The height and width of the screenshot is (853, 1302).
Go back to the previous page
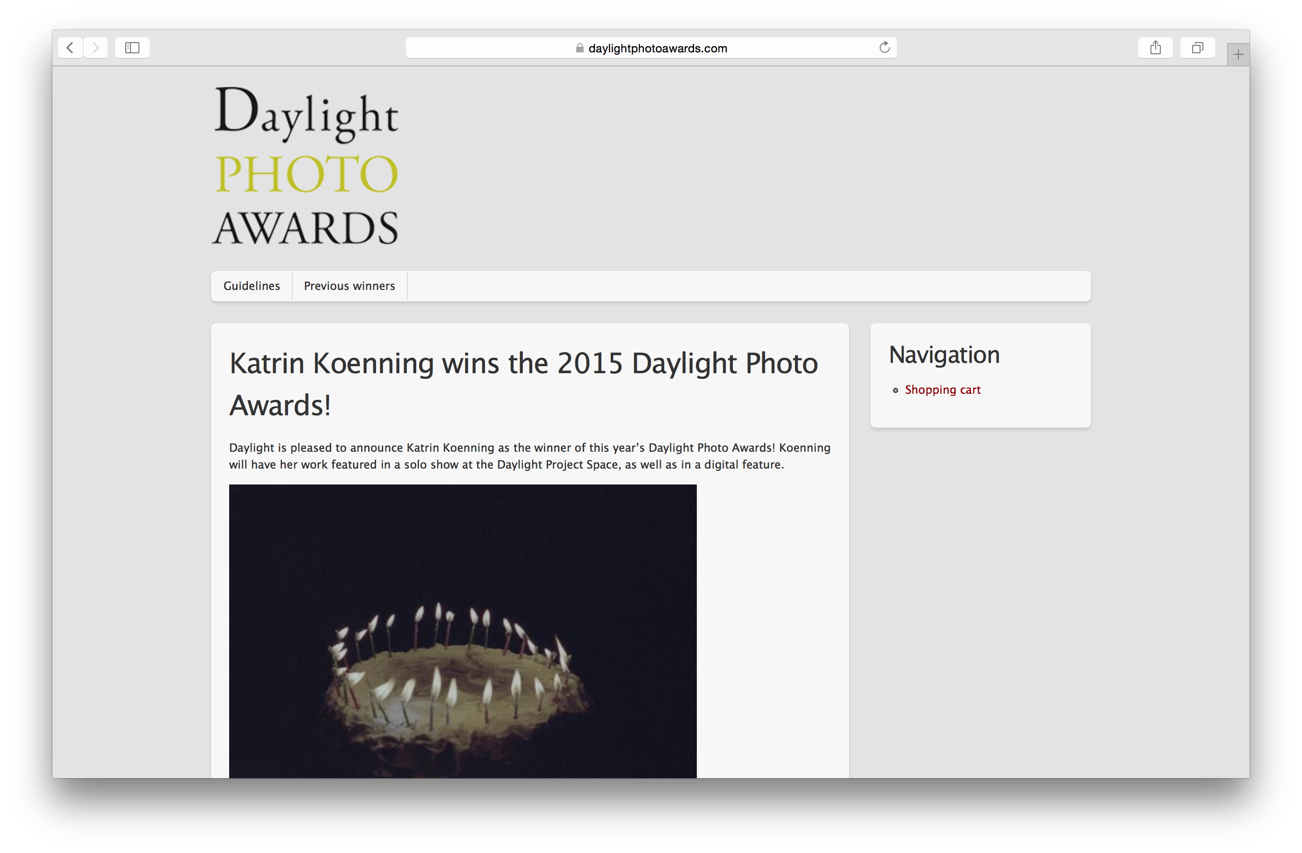[70, 48]
